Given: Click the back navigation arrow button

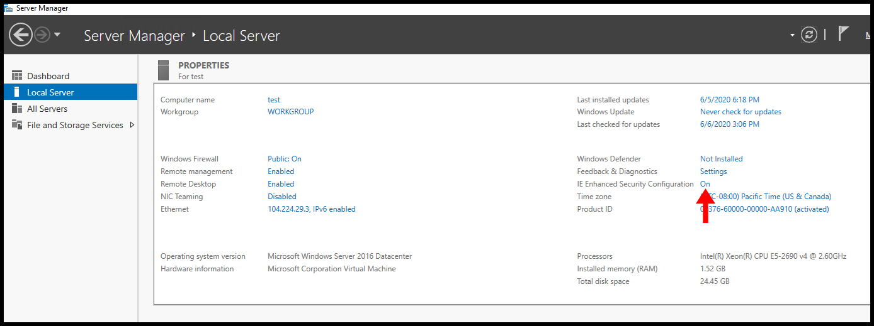Looking at the screenshot, I should (x=21, y=35).
